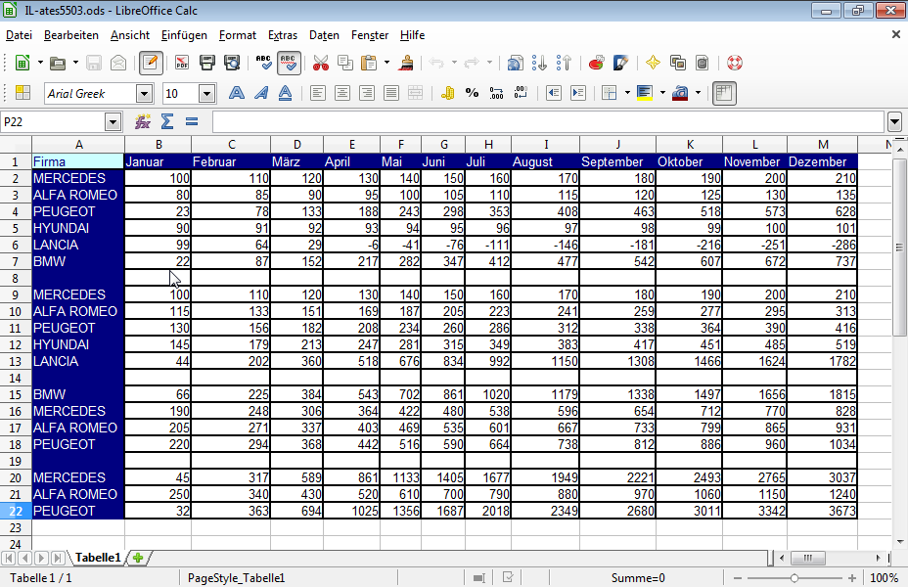908x587 pixels.
Task: Add a new sheet with plus tab
Action: [x=138, y=558]
